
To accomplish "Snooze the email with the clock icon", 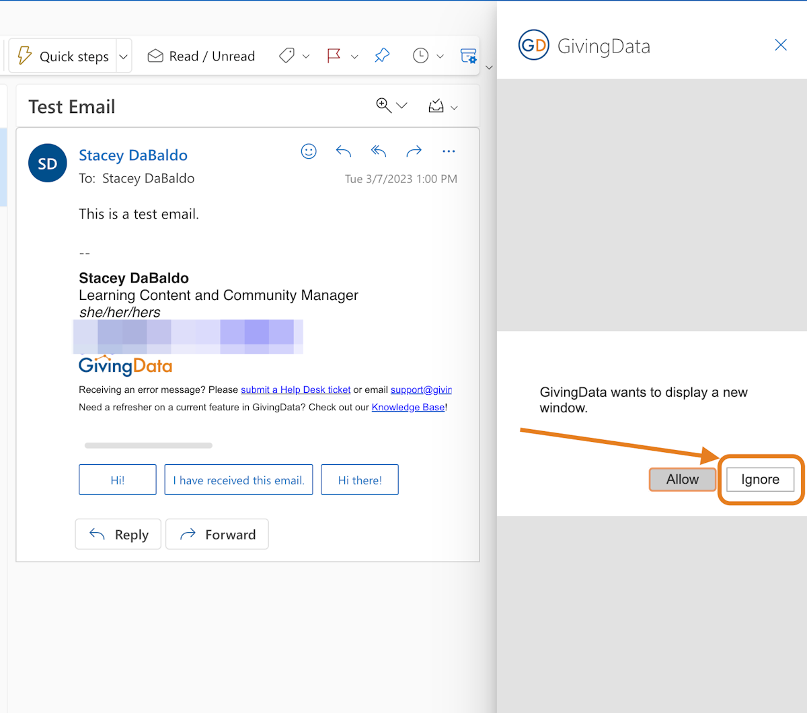I will pyautogui.click(x=420, y=56).
